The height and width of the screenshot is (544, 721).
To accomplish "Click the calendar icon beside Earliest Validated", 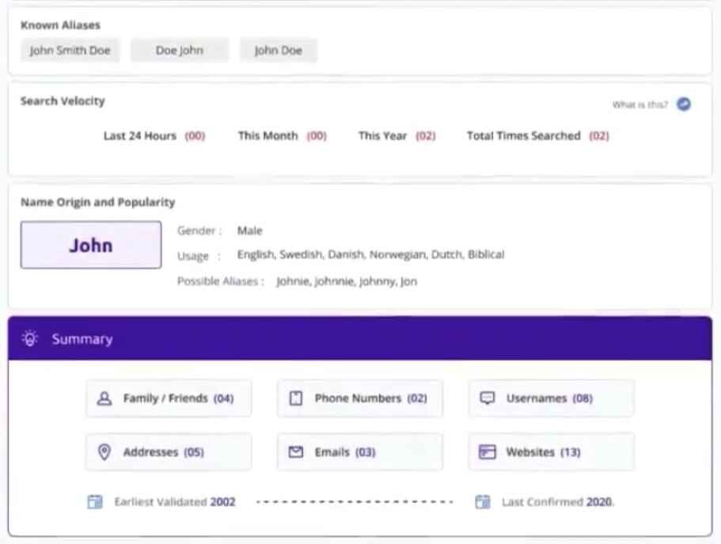I will coord(95,502).
